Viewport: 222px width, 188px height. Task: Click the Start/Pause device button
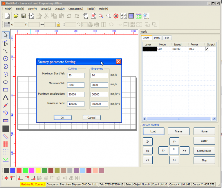[204, 151]
